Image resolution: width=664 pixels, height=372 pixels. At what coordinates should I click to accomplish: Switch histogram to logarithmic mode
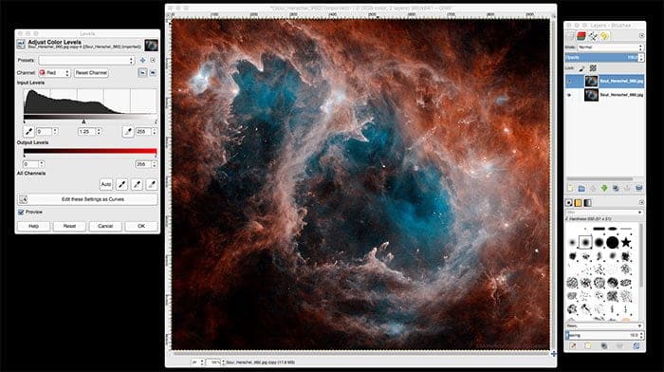tap(153, 73)
